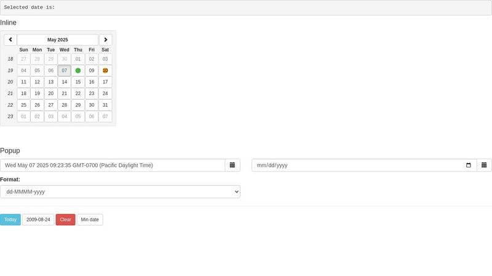The image size is (492, 276).
Task: Select date 27 in week 22
Action: [51, 105]
